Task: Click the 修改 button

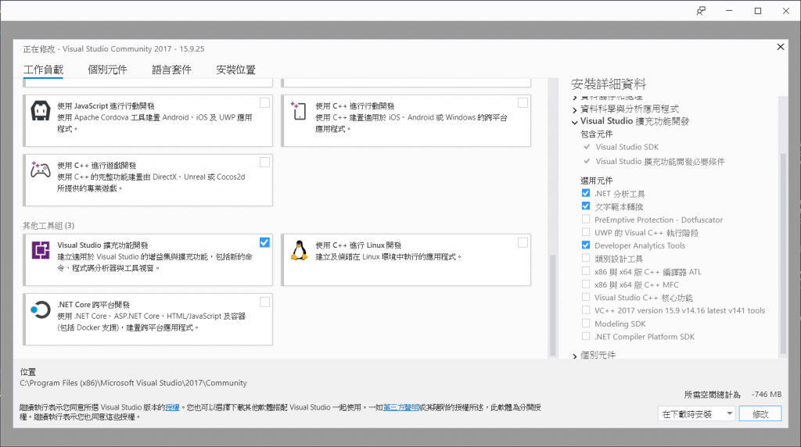Action: click(x=760, y=414)
